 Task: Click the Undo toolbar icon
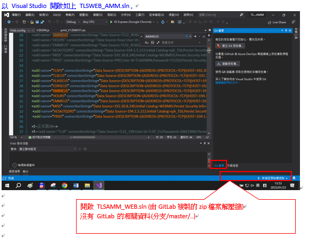49,22
